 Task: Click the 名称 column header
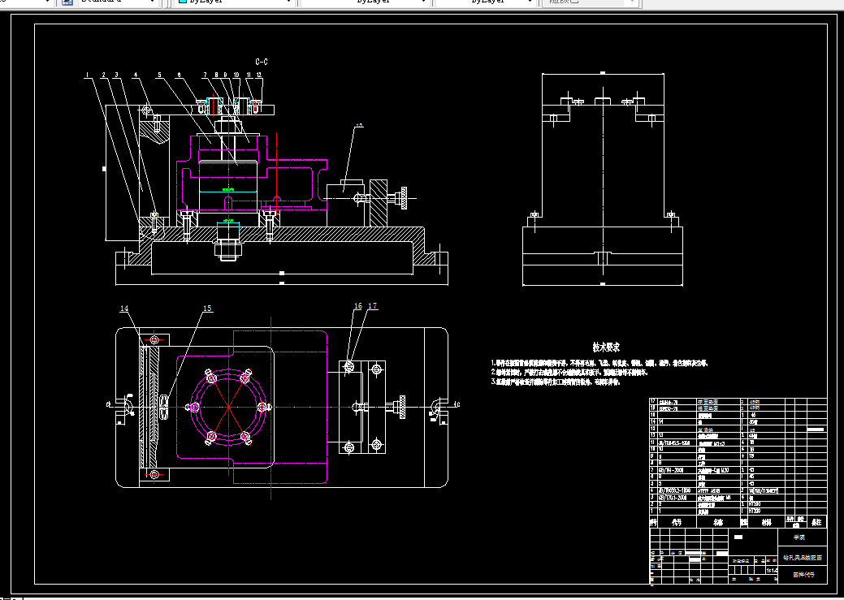718,522
